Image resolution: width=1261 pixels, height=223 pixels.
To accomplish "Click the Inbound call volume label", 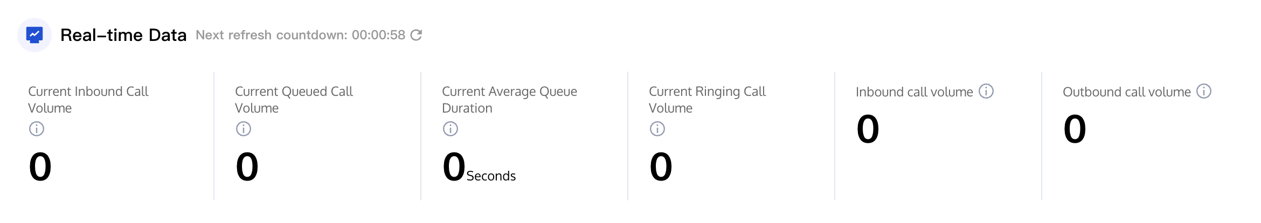I will 914,92.
